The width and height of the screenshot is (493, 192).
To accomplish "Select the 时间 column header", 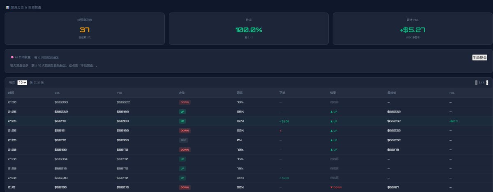I will (x=11, y=93).
